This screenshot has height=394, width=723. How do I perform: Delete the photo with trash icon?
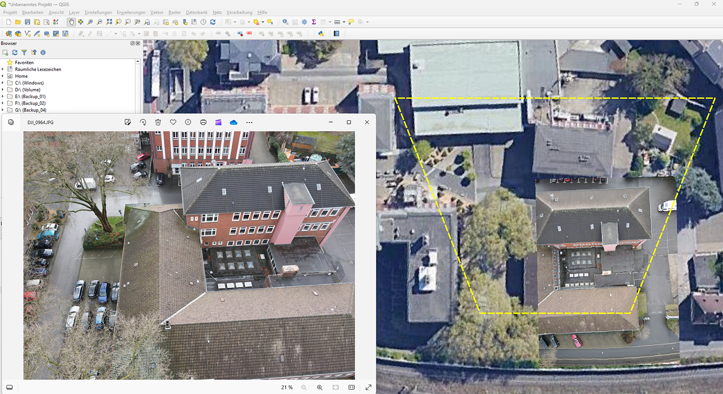(158, 122)
